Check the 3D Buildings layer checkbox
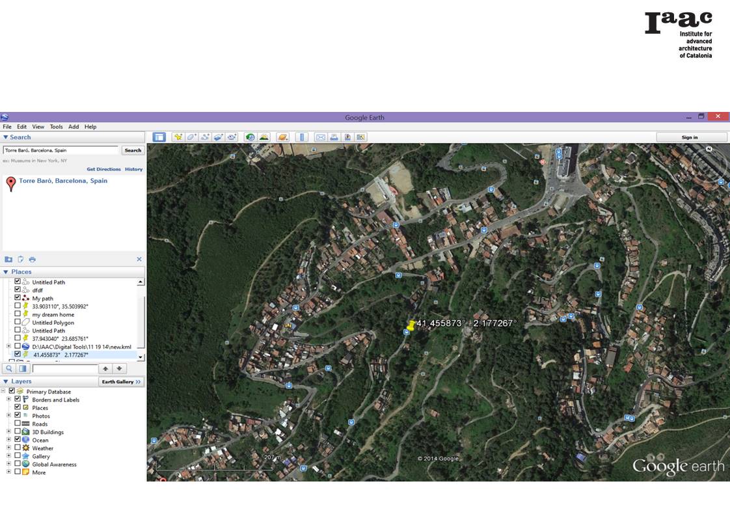 pyautogui.click(x=18, y=432)
